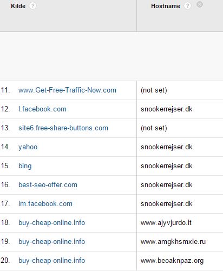Open buy-cheap-online.info in row 20
223x271 pixels.
click(x=51, y=261)
